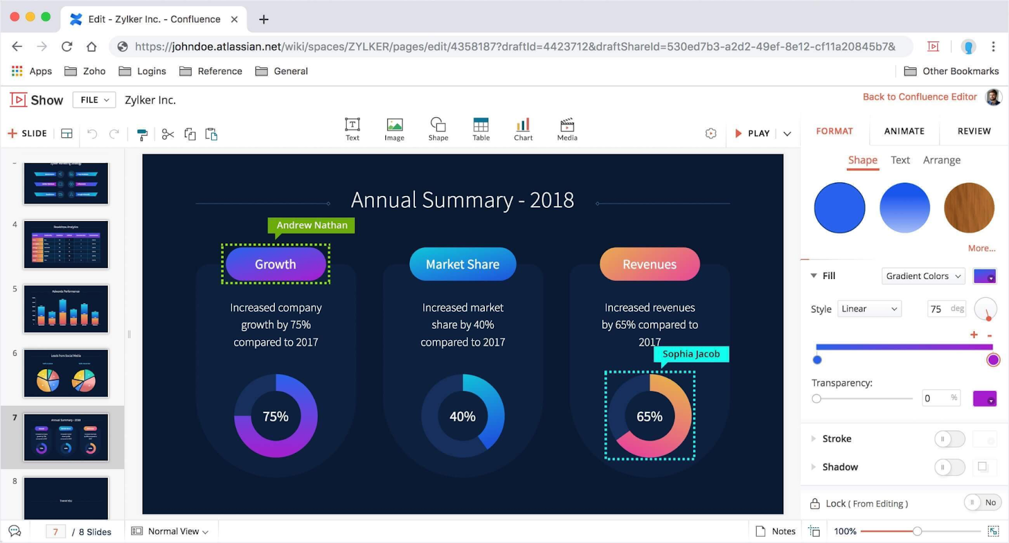The width and height of the screenshot is (1009, 543).
Task: Change the slide layout icon
Action: (x=67, y=134)
